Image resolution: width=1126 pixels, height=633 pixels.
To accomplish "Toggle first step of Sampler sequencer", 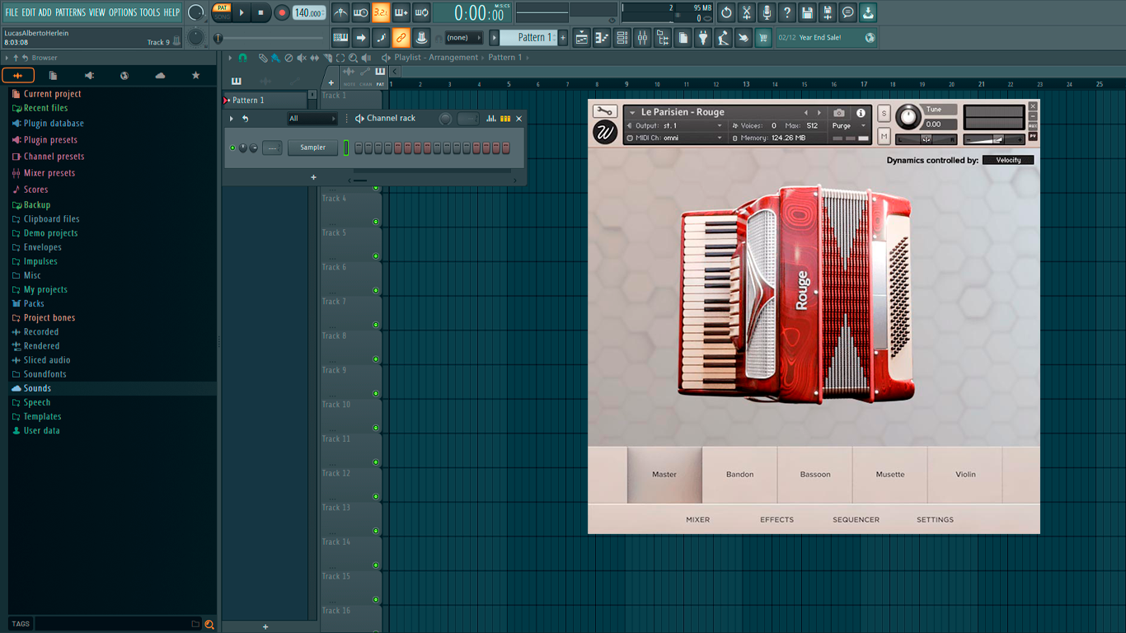I will (359, 148).
